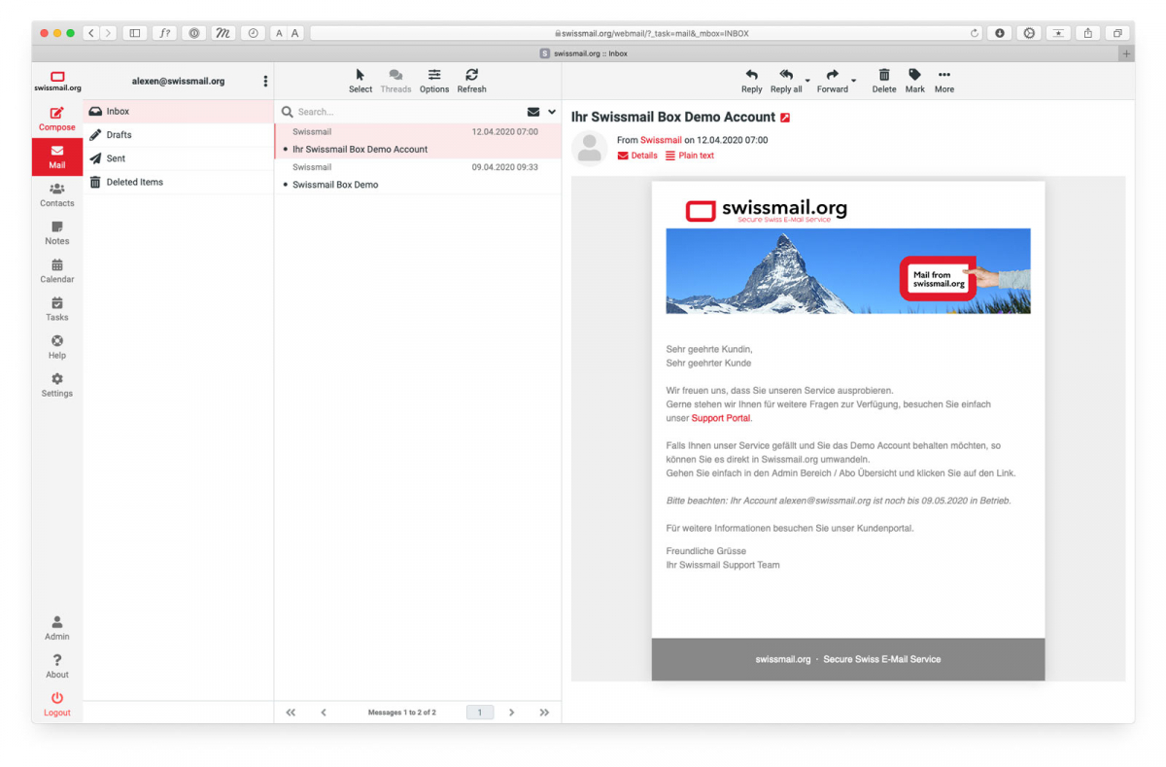Open Contacts in the sidebar
Viewport: 1166px width, 767px height.
[57, 194]
